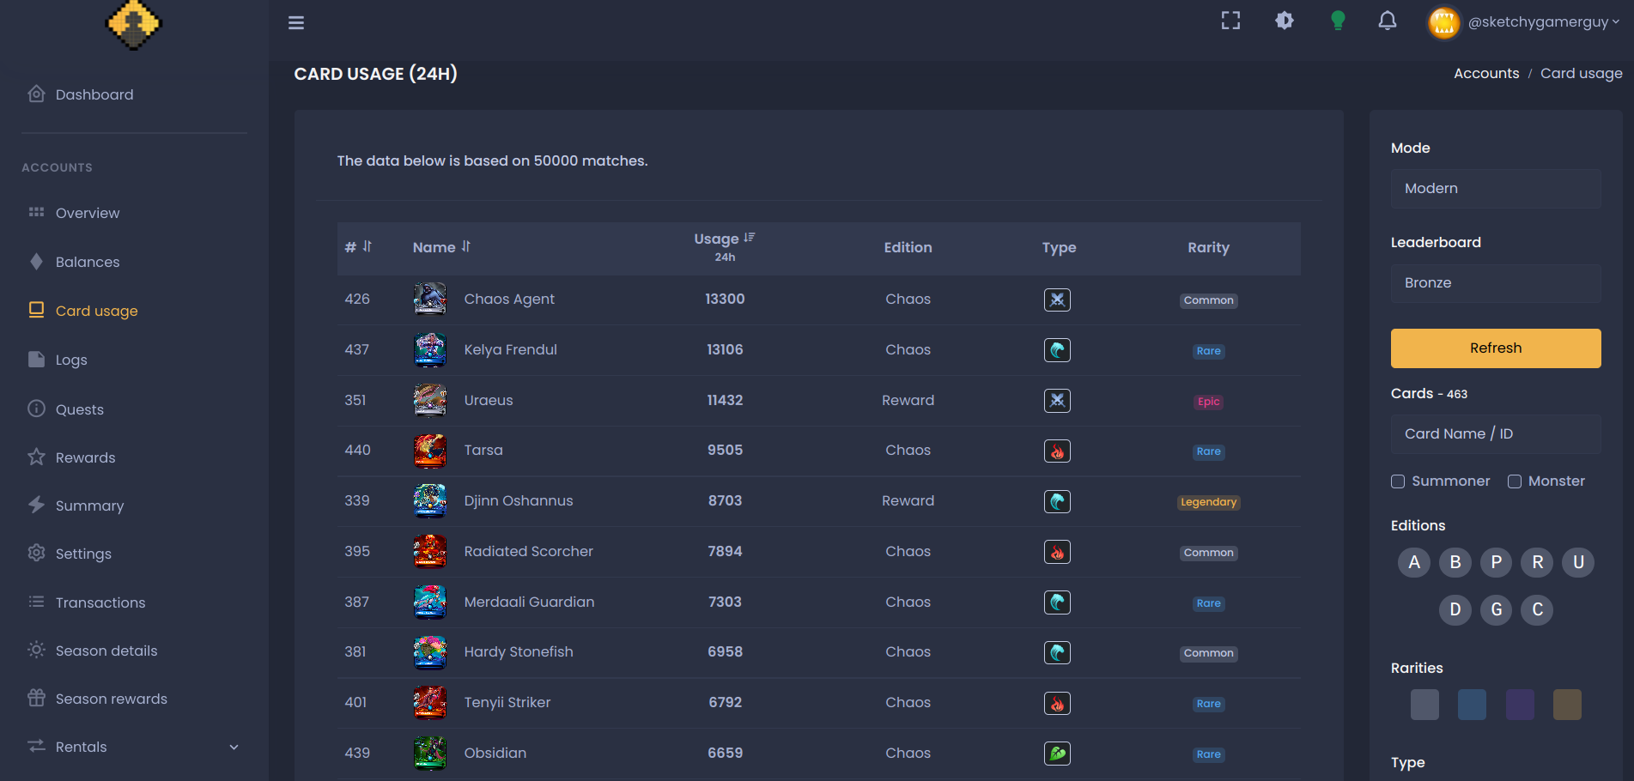
Task: Filter by Dice edition D button
Action: pyautogui.click(x=1455, y=609)
